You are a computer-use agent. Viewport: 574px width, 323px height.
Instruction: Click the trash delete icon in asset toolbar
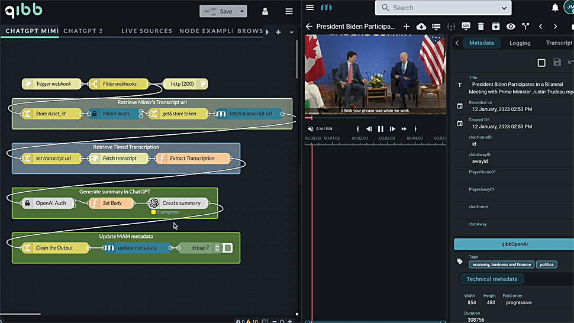(x=481, y=27)
